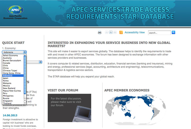Image resolution: width=191 pixels, height=129 pixels.
Task: Click the APEC globe logo
Action: pyautogui.click(x=15, y=10)
